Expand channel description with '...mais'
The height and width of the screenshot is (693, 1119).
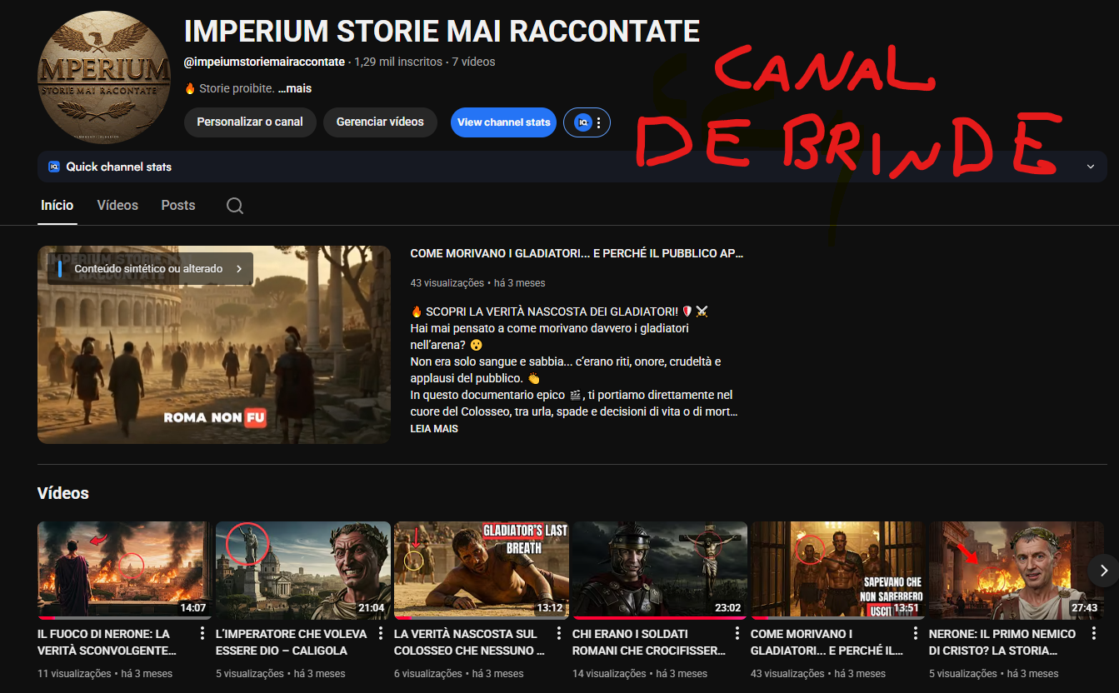(295, 88)
